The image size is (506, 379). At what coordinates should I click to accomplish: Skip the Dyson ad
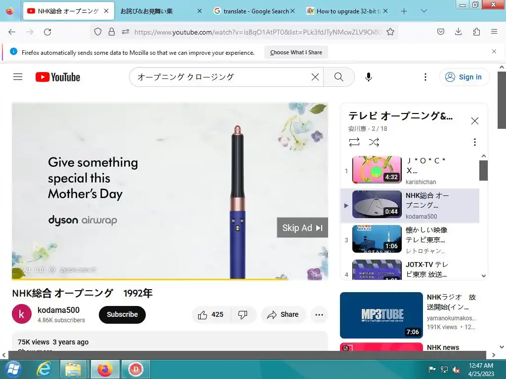click(302, 227)
